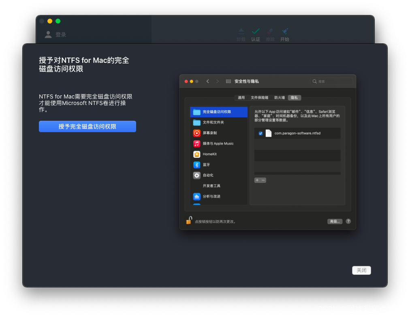Click the magnifier search icon
The width and height of the screenshot is (410, 317).
coord(314,81)
